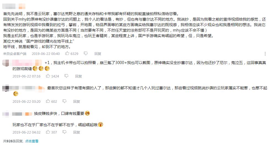Reply to the comment posted at 04:32
270x147 pixels.
[76, 132]
